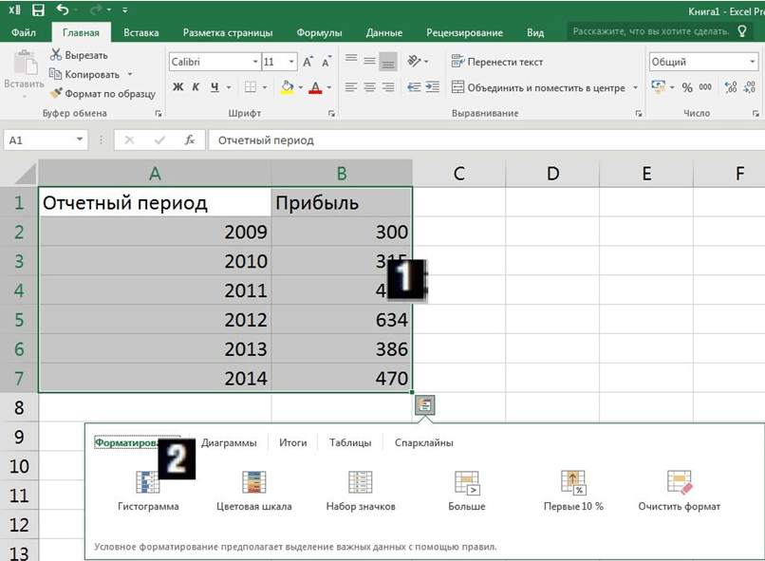Switch to the Вставка ribbon tab
The image size is (765, 561).
[x=141, y=32]
